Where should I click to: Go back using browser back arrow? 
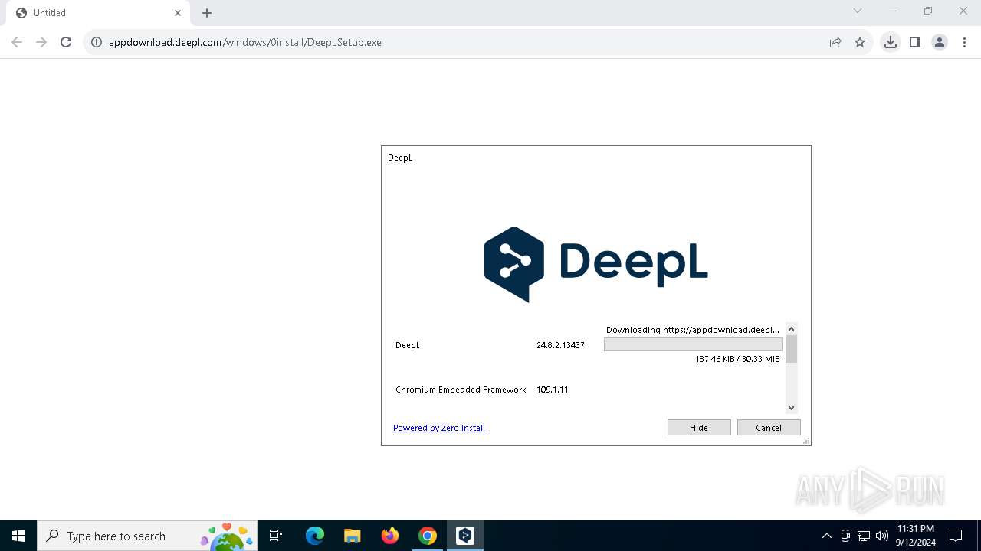pyautogui.click(x=17, y=42)
